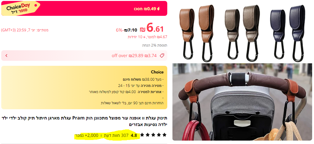This screenshot has height=144, width=314.
Task: Click the off over ₪29.89 coupon banner
Action: 84,56
